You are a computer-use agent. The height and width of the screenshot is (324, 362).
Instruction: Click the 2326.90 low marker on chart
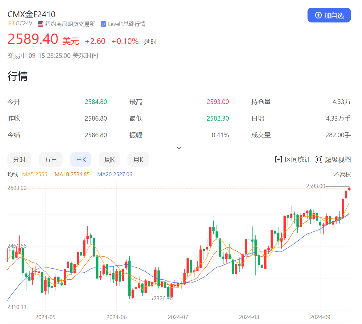(x=163, y=298)
